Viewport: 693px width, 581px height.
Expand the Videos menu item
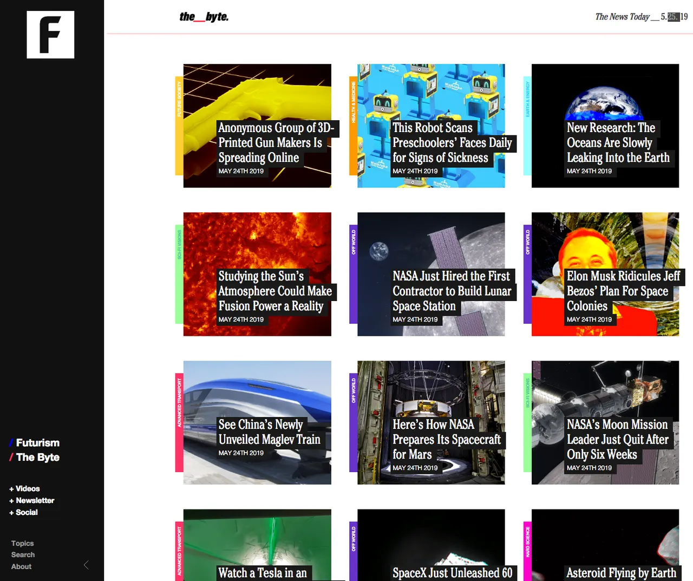tap(24, 488)
